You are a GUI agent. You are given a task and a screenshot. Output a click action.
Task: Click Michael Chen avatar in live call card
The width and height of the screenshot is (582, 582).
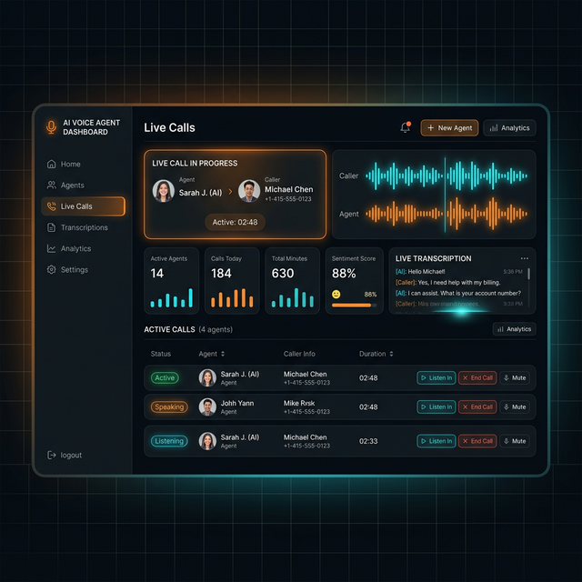248,191
